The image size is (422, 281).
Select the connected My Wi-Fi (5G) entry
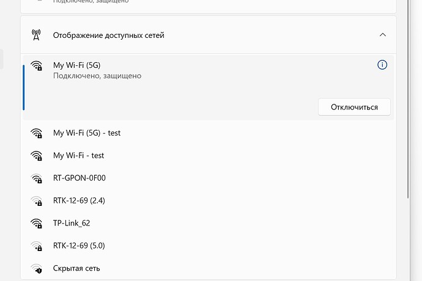coord(209,87)
